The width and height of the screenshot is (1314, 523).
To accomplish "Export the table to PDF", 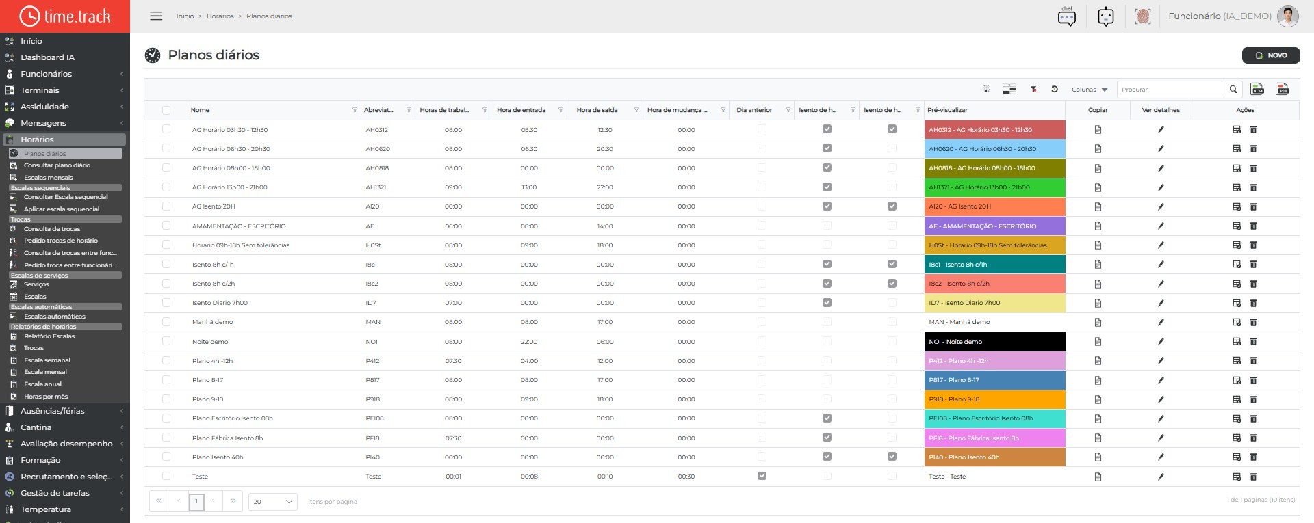I will coord(1283,89).
